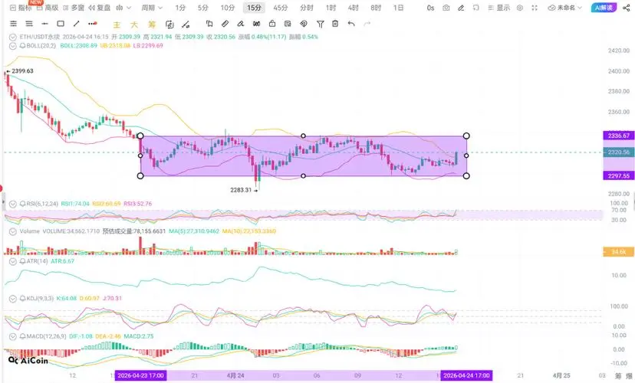Select the 8时 timeframe
Viewport: 635px width, 383px height.
pyautogui.click(x=376, y=8)
